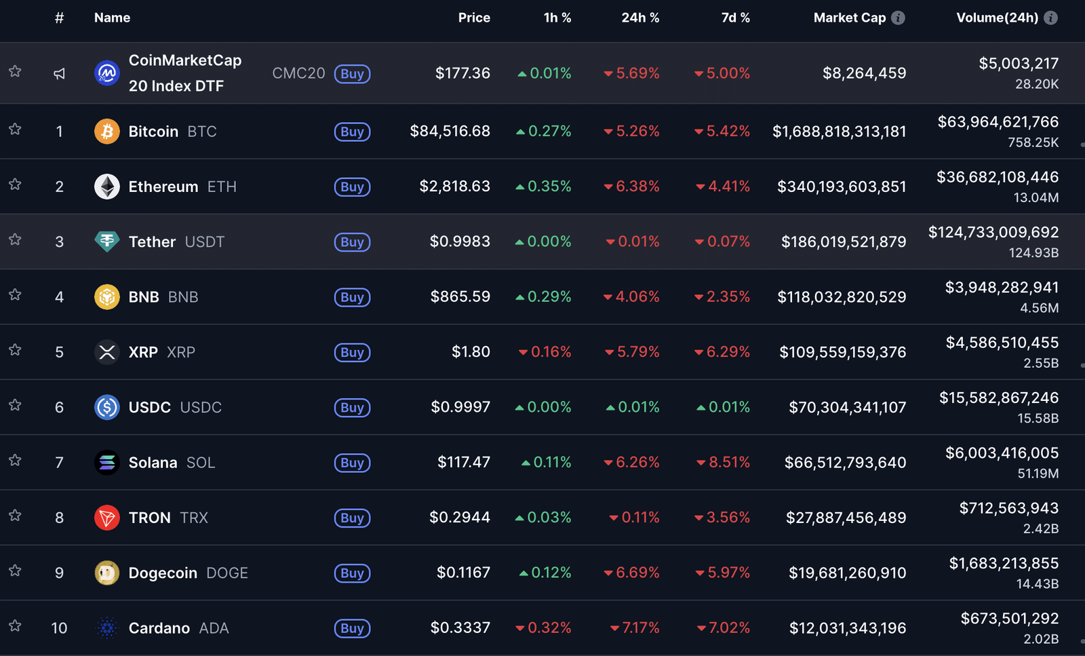The height and width of the screenshot is (656, 1085).
Task: Open Market Cap info tooltip icon
Action: 898,18
